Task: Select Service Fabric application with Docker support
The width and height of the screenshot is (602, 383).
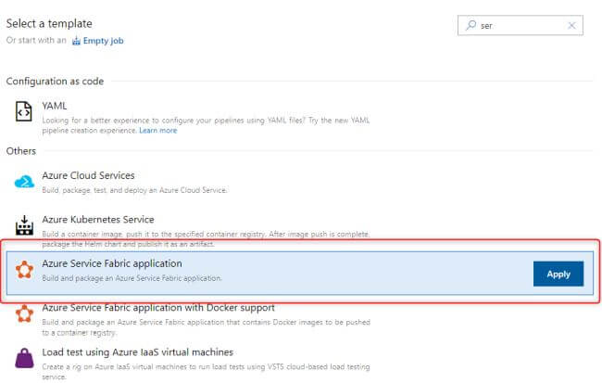Action: pyautogui.click(x=158, y=308)
